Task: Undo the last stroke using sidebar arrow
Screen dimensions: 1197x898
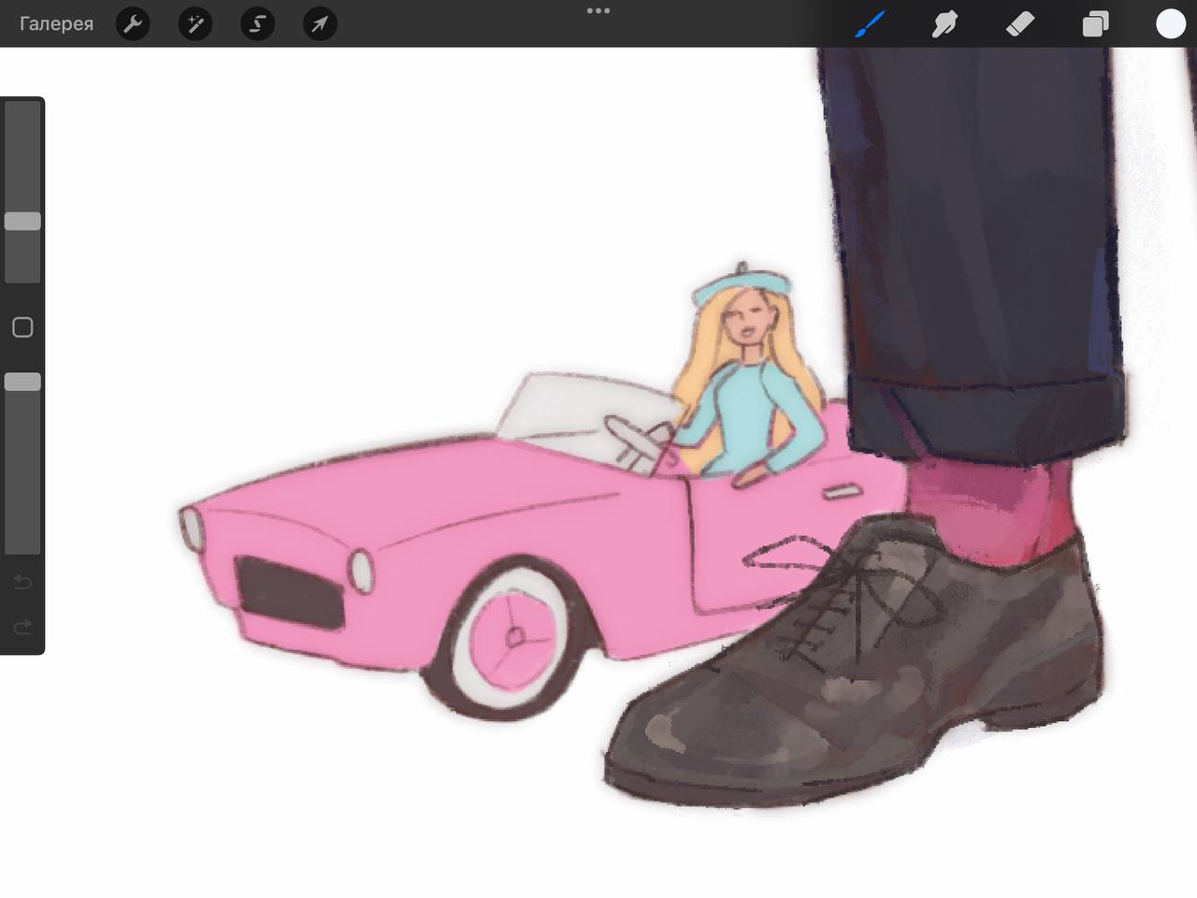Action: (x=22, y=583)
